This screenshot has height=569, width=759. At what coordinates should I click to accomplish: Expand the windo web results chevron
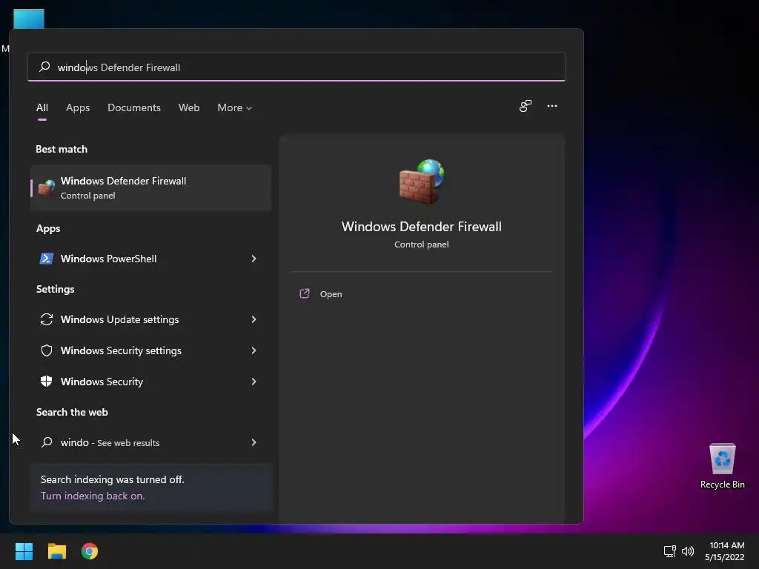click(x=253, y=442)
